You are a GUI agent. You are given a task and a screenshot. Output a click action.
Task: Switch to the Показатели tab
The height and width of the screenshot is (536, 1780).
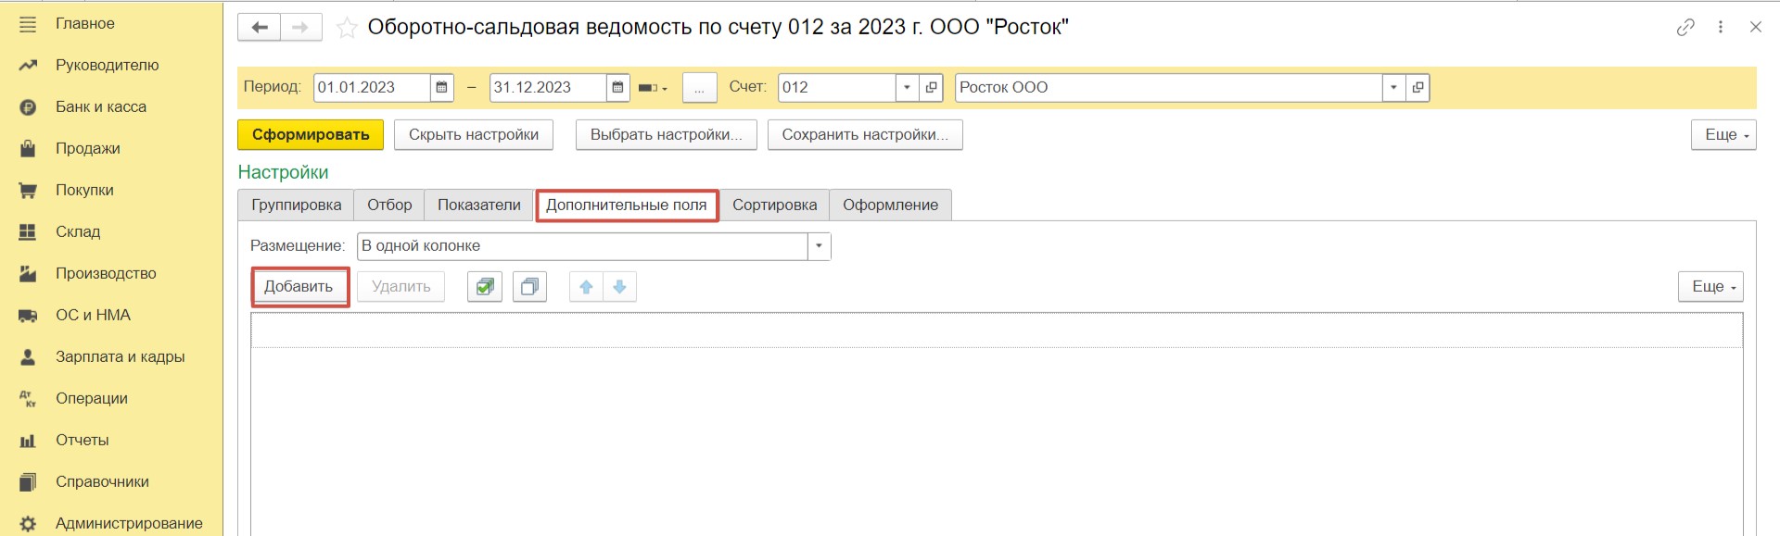pos(479,206)
